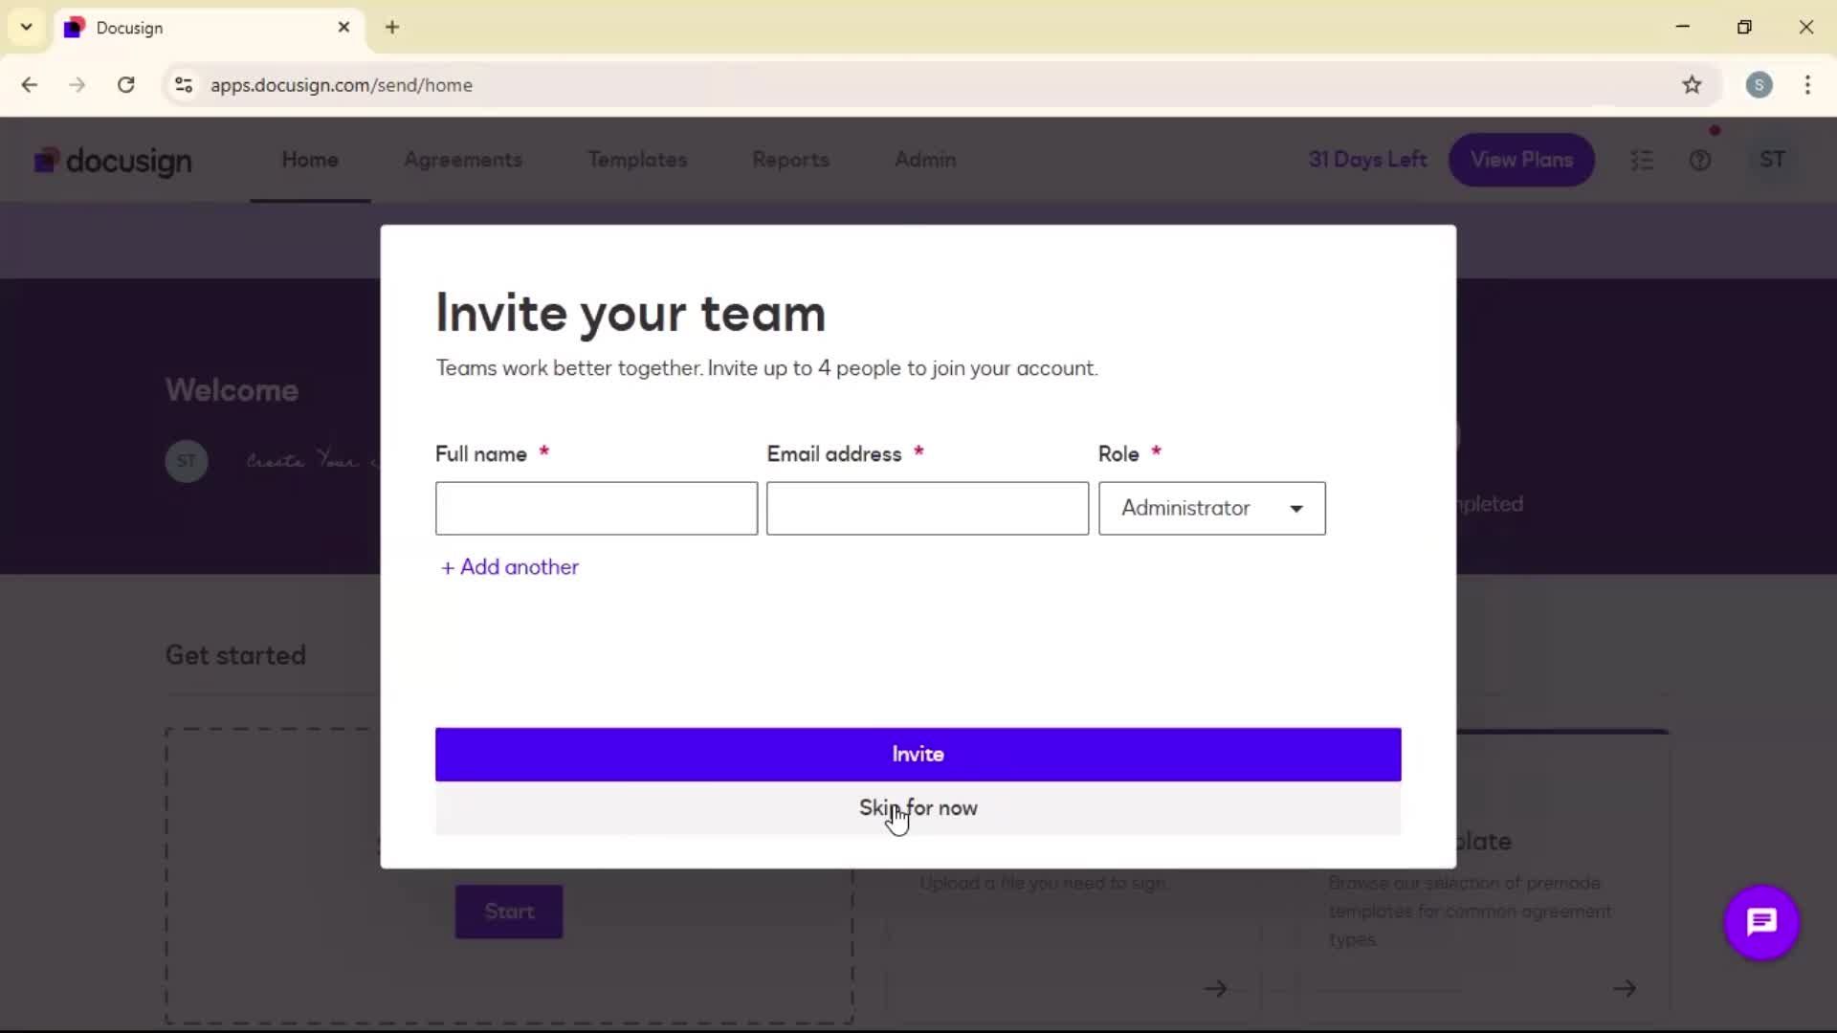
Task: Click View Plans button
Action: [1521, 160]
